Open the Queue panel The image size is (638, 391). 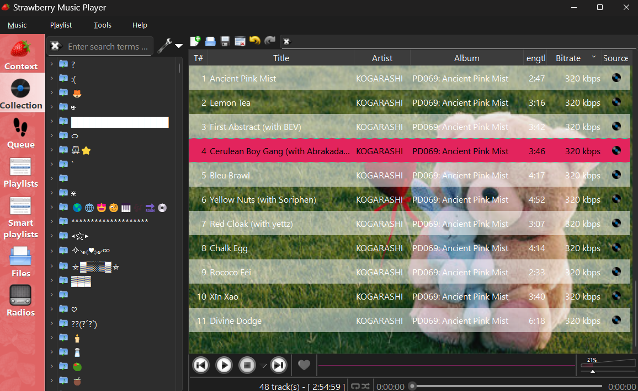pyautogui.click(x=22, y=133)
